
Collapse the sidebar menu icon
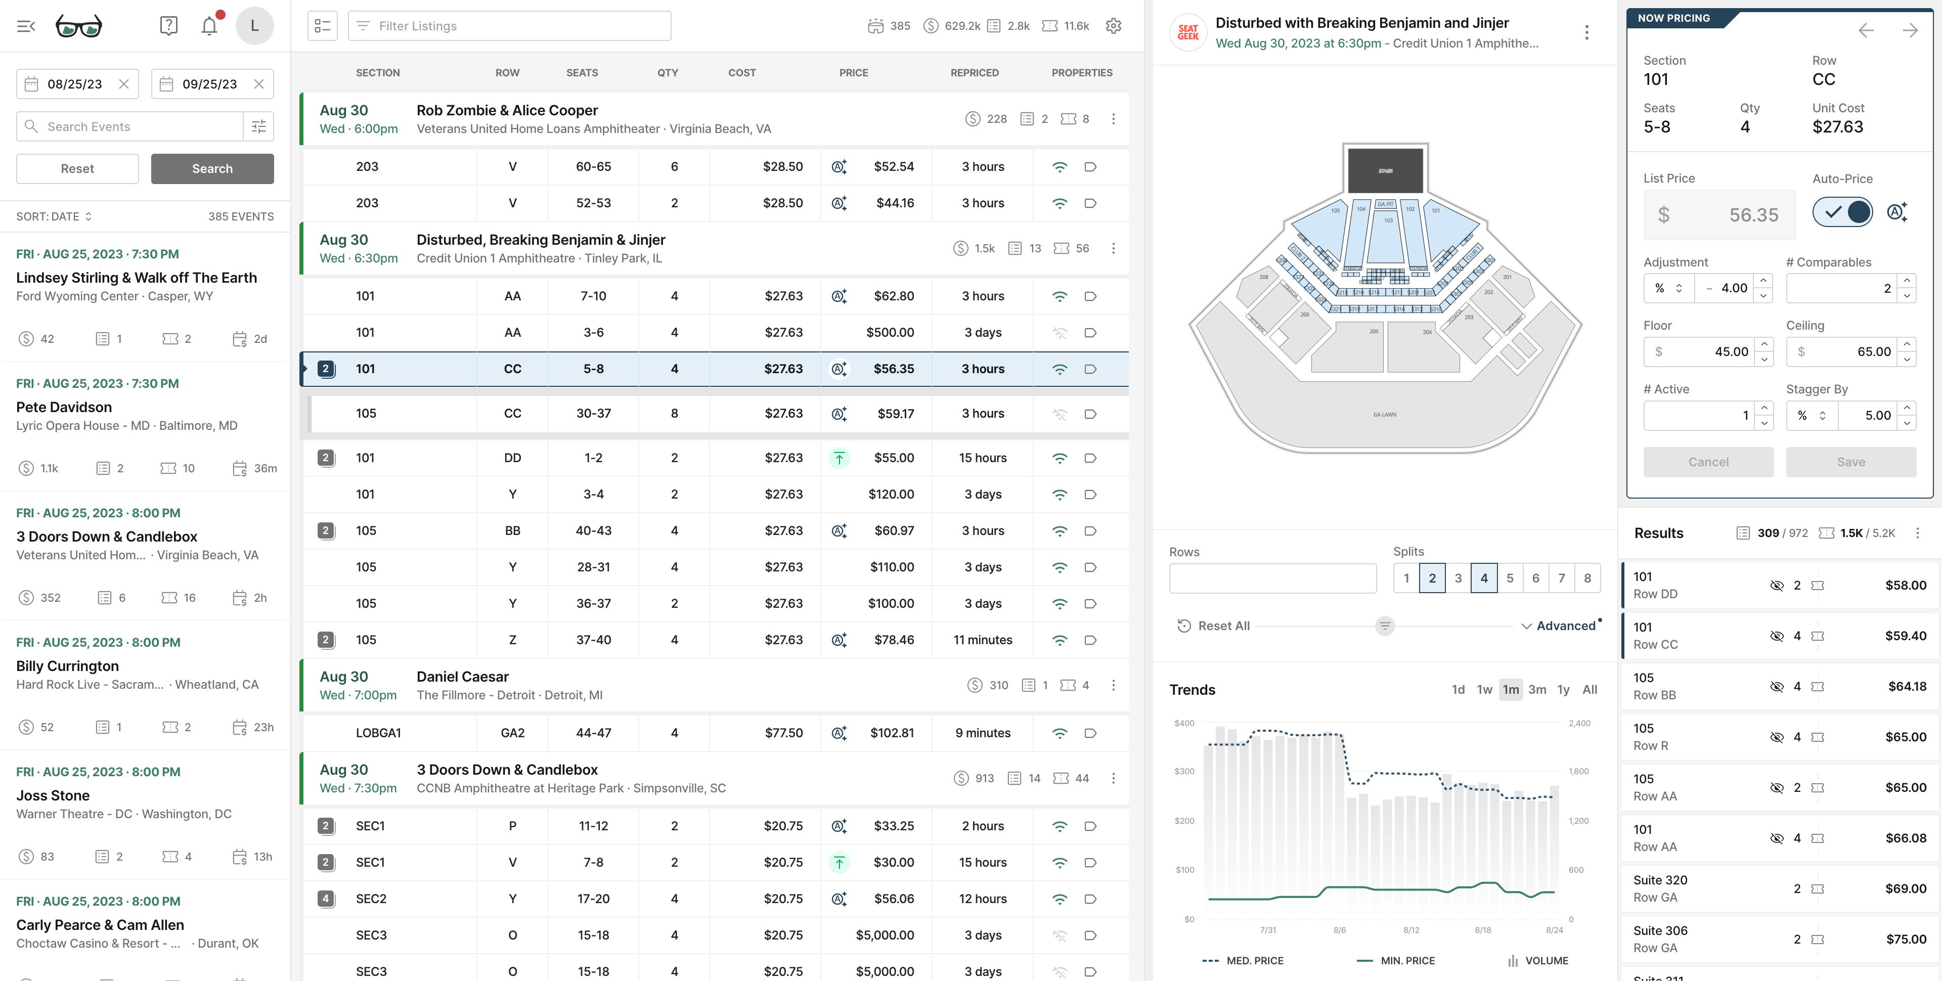[26, 26]
